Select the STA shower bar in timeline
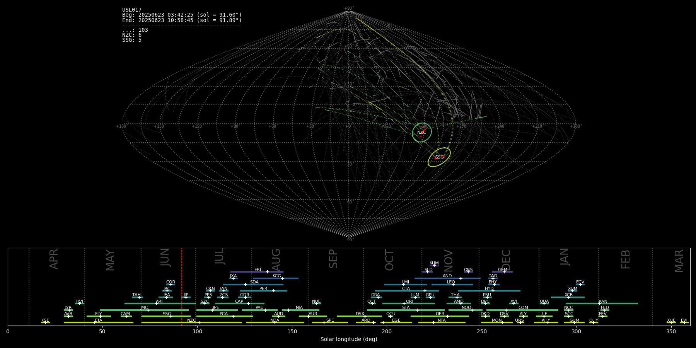The height and width of the screenshot is (348, 696). click(x=406, y=310)
